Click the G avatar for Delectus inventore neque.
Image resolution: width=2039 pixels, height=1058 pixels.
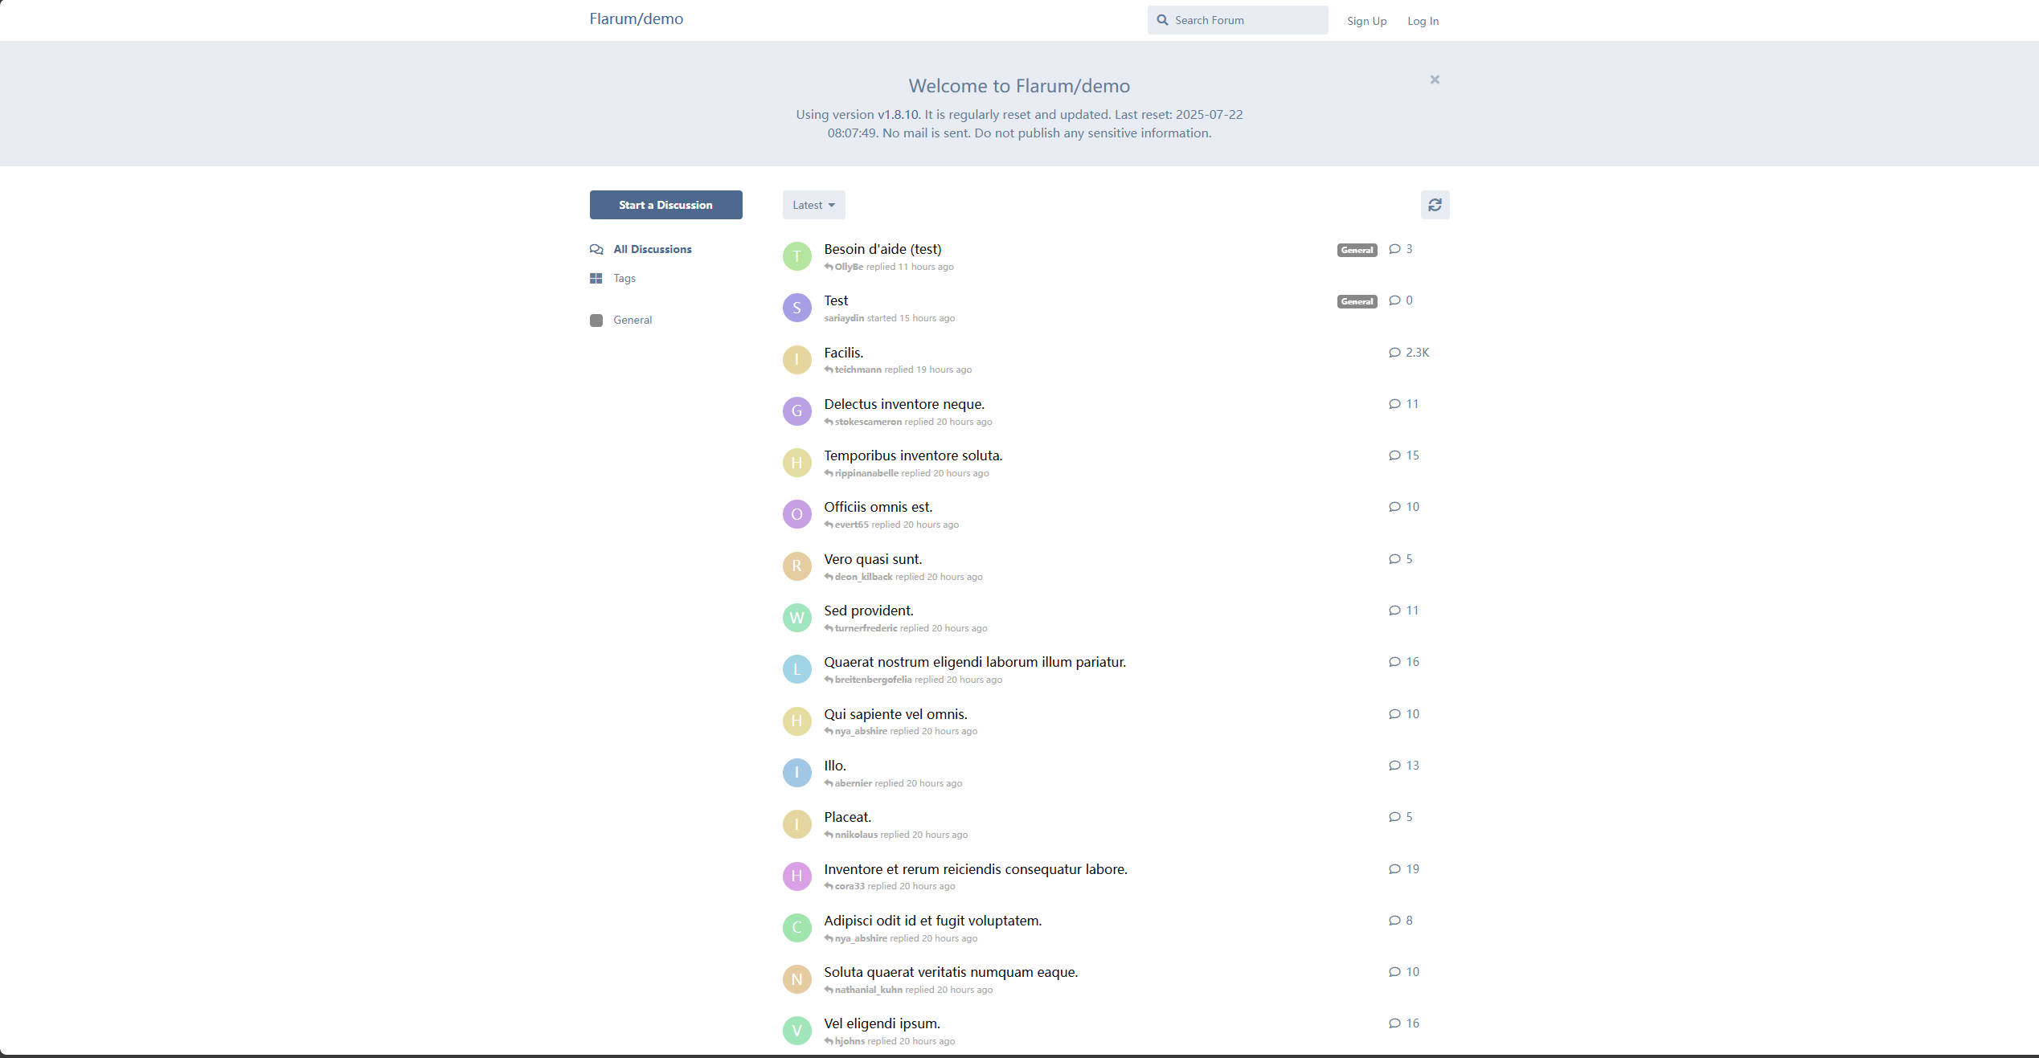(x=797, y=411)
